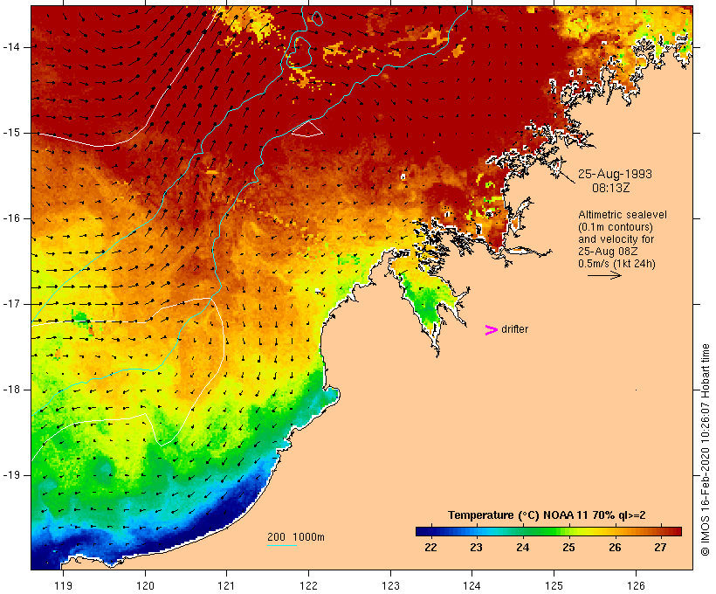The height and width of the screenshot is (594, 716).
Task: Click the dark blue end of color bar
Action: pyautogui.click(x=423, y=531)
